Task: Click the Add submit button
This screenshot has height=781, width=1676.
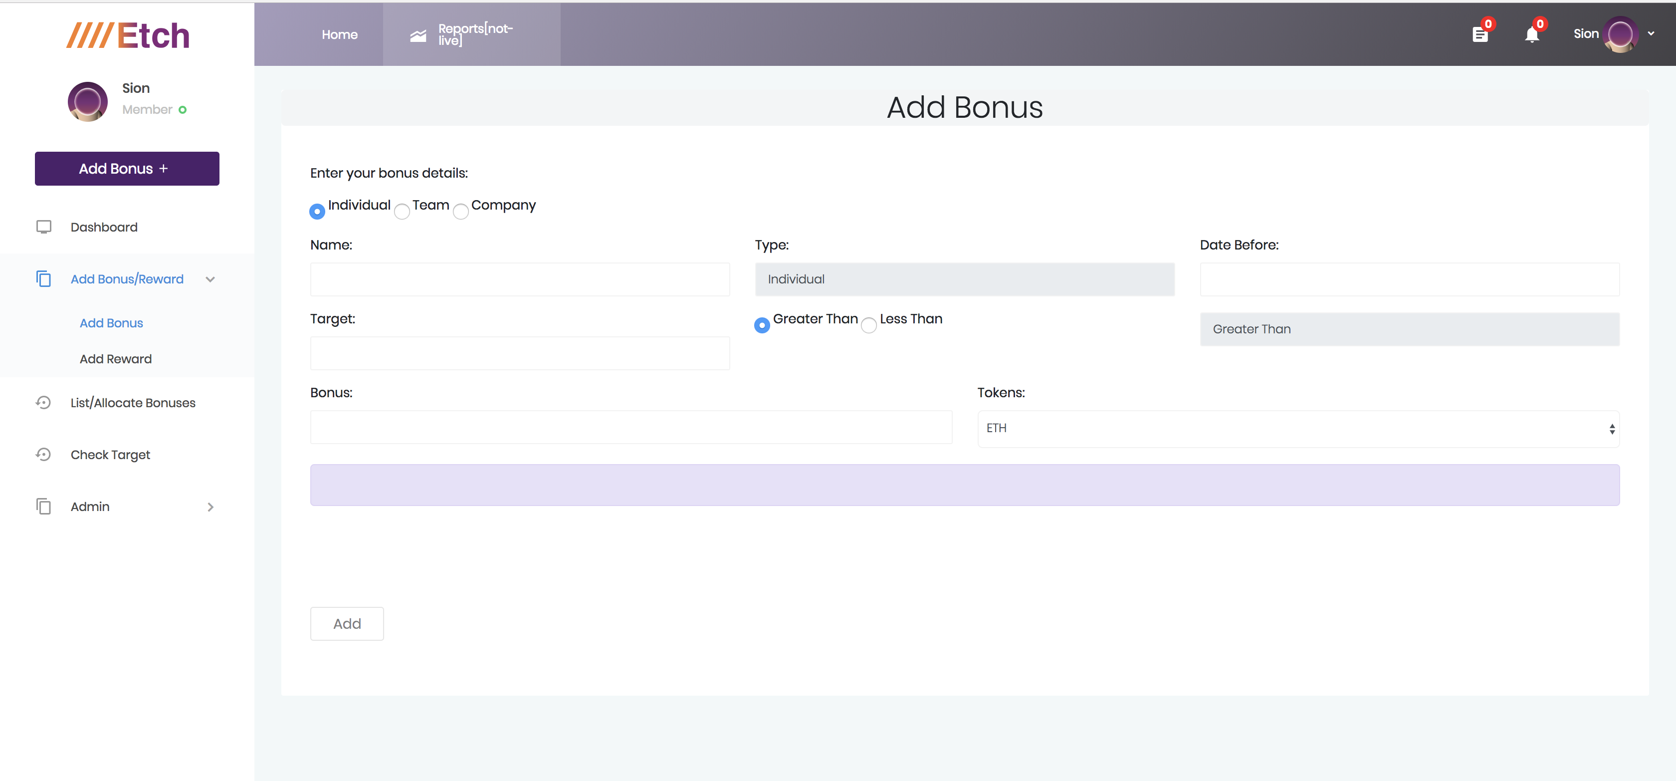Action: click(347, 623)
